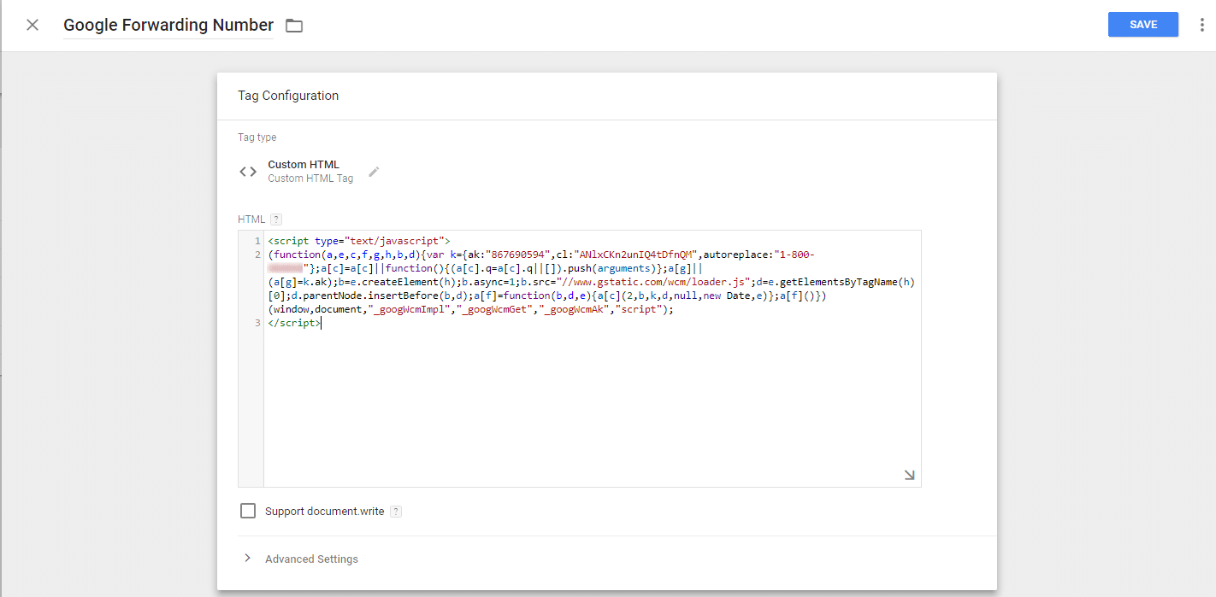Open the help icon next to HTML label
The height and width of the screenshot is (597, 1216).
point(276,219)
